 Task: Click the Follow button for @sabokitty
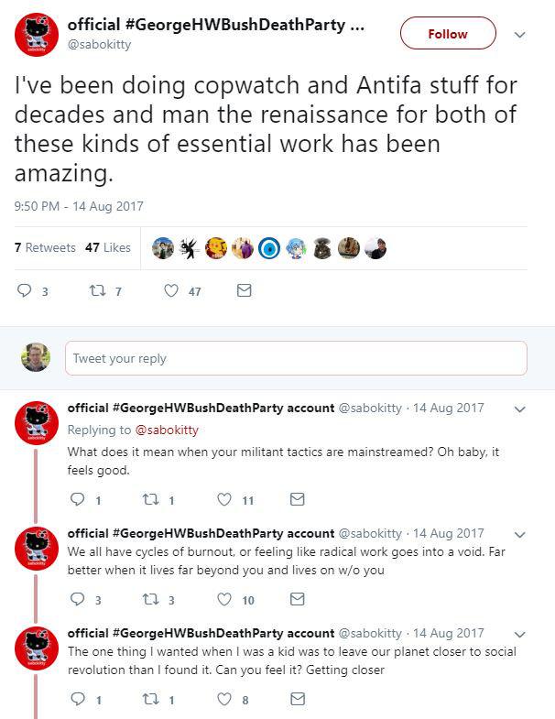pyautogui.click(x=448, y=34)
